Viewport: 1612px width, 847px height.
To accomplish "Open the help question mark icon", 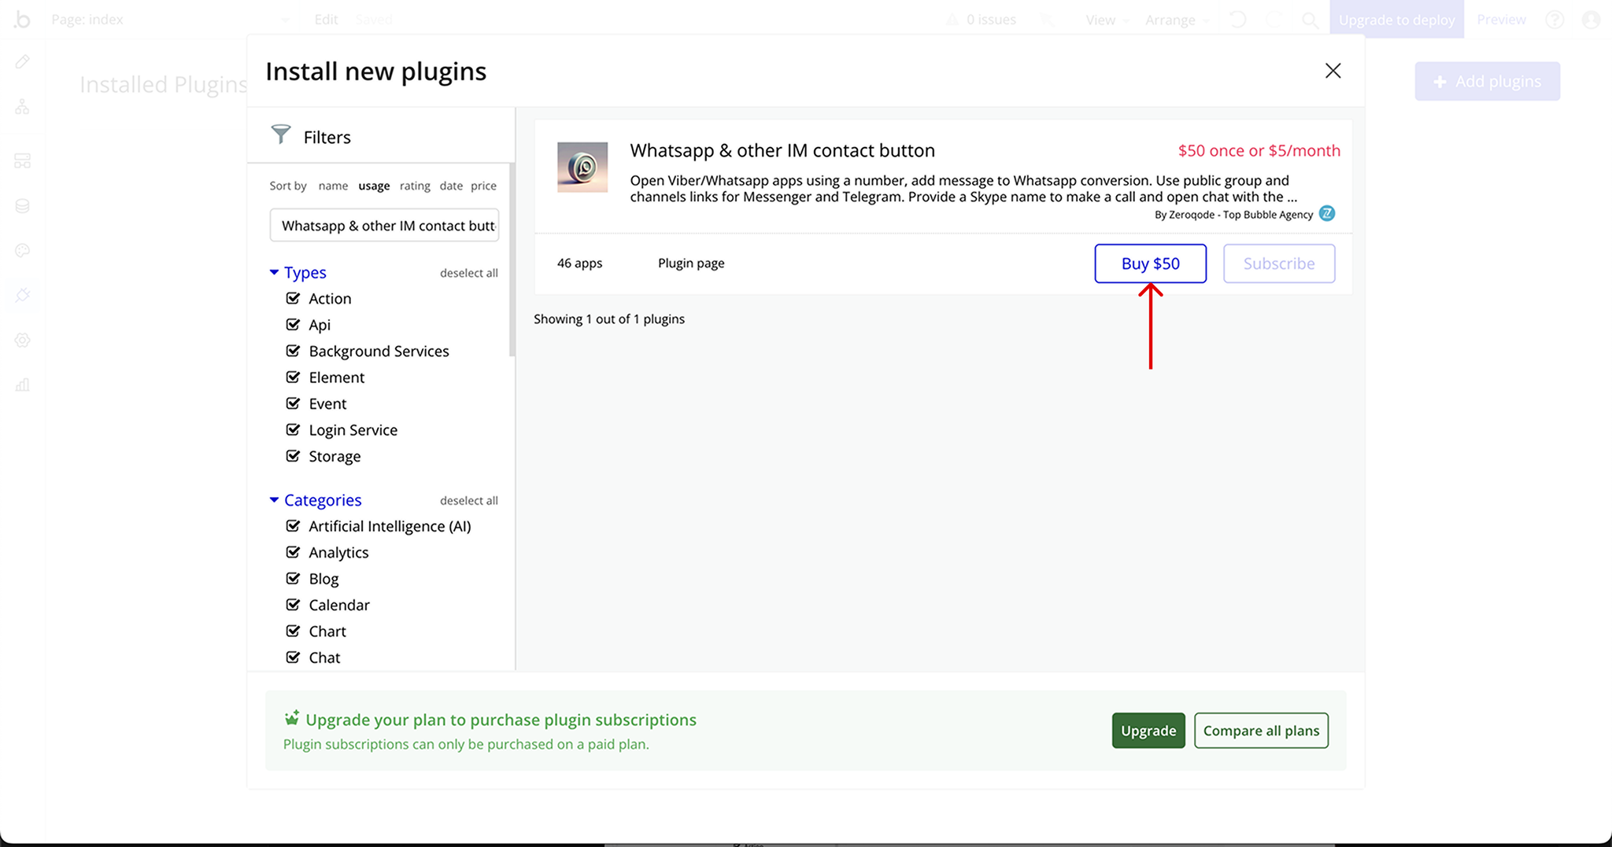I will [x=1555, y=20].
